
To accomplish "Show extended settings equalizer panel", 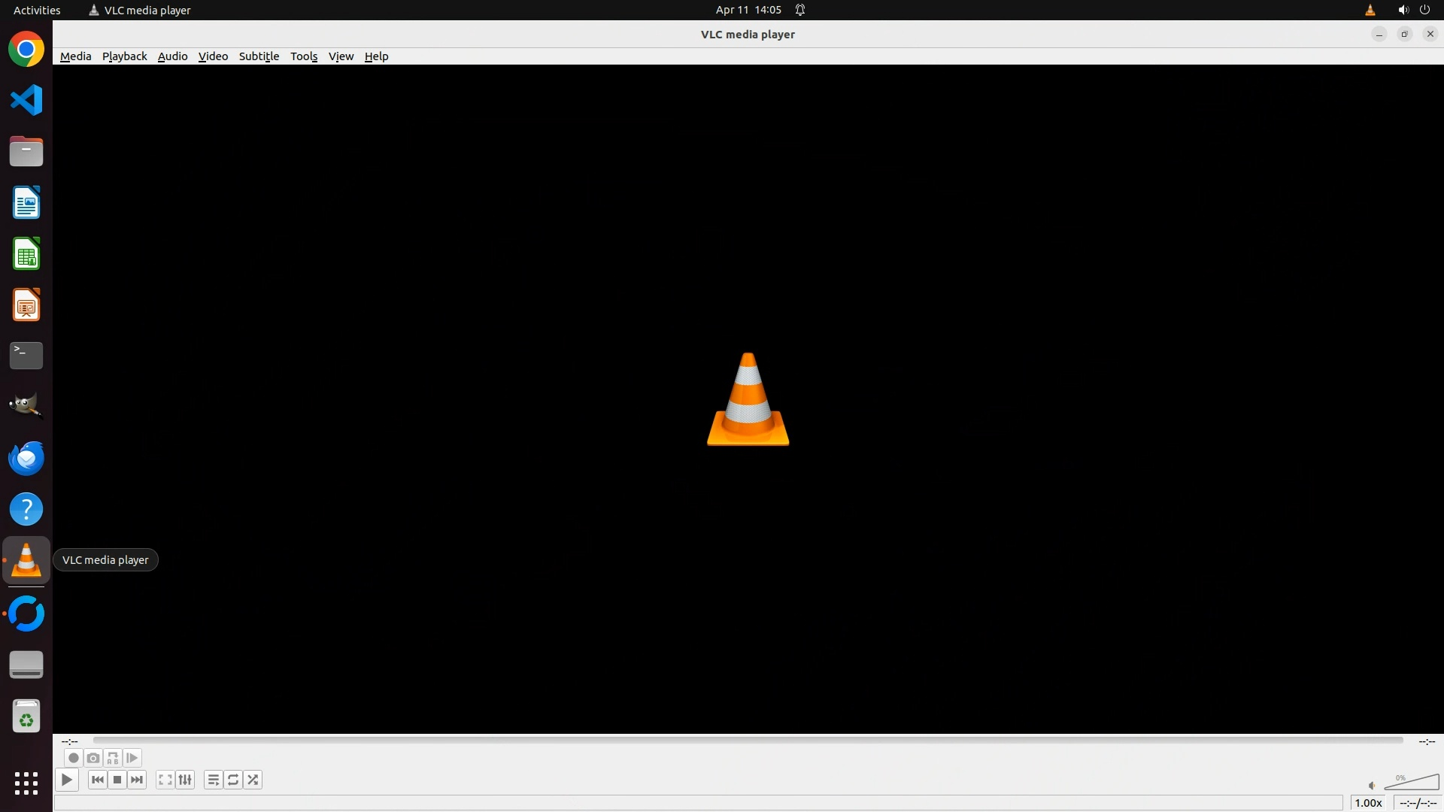I will coord(185,780).
